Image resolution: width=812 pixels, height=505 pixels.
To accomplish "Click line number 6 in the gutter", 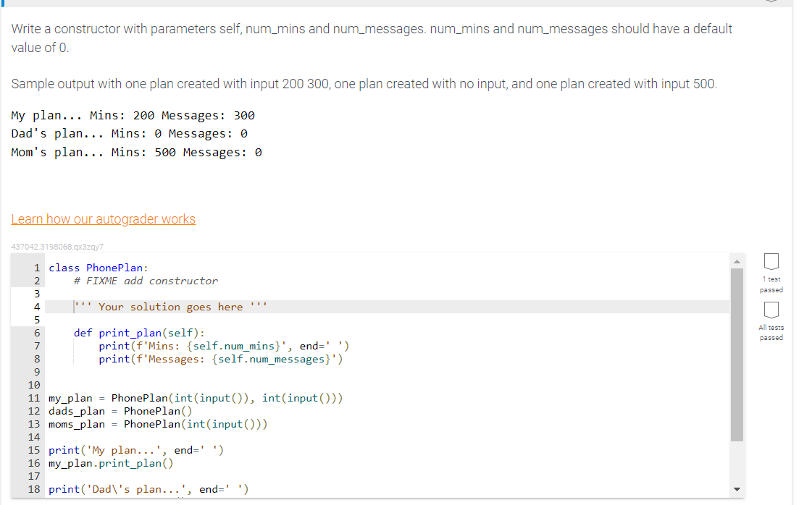I will [36, 332].
